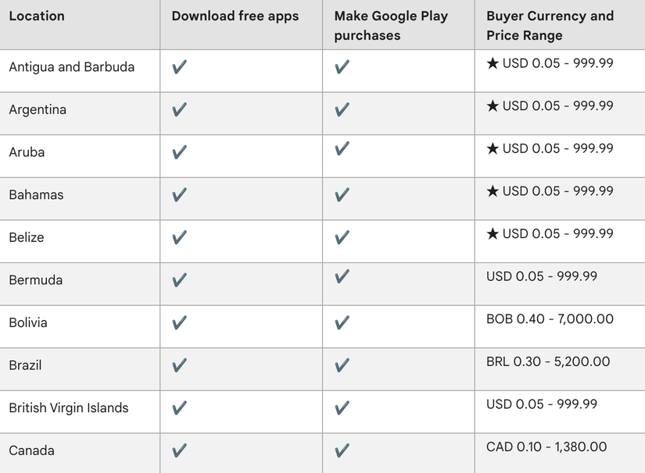Click the British Virgin Islands location name
Image resolution: width=645 pixels, height=473 pixels.
(x=69, y=407)
